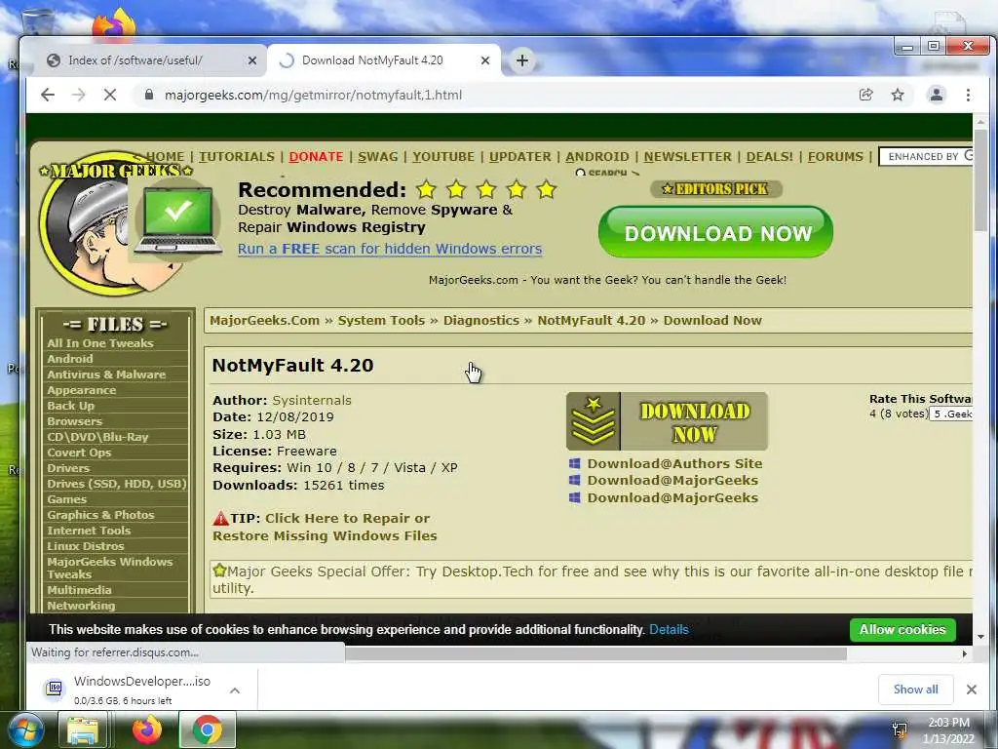
Task: Open a new tab with plus button
Action: (x=522, y=60)
